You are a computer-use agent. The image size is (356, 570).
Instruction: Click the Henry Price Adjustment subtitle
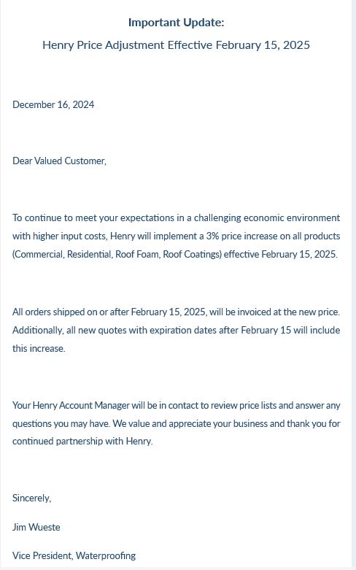tap(177, 45)
